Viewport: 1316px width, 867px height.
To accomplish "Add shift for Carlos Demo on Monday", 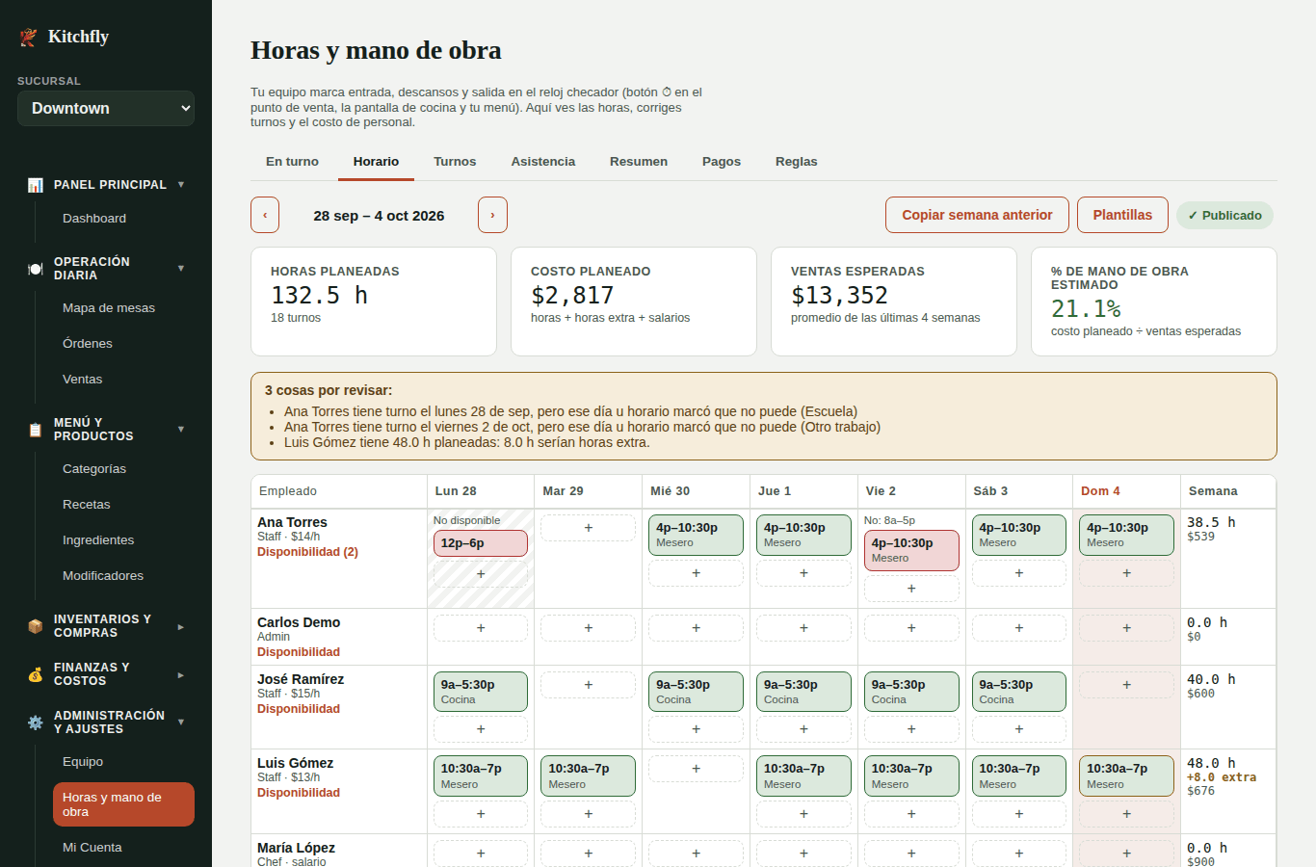I will pyautogui.click(x=481, y=628).
